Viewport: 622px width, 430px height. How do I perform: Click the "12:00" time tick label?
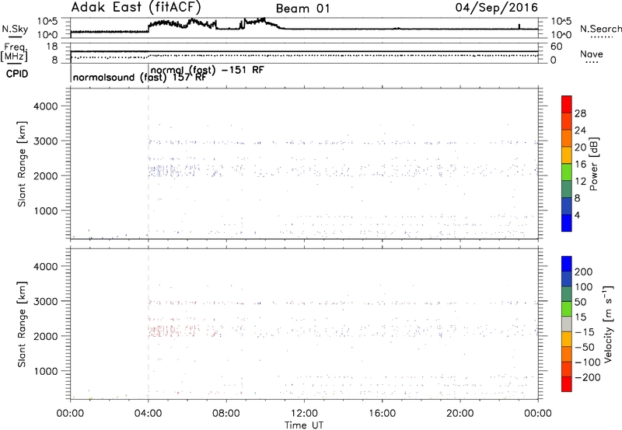pos(304,414)
